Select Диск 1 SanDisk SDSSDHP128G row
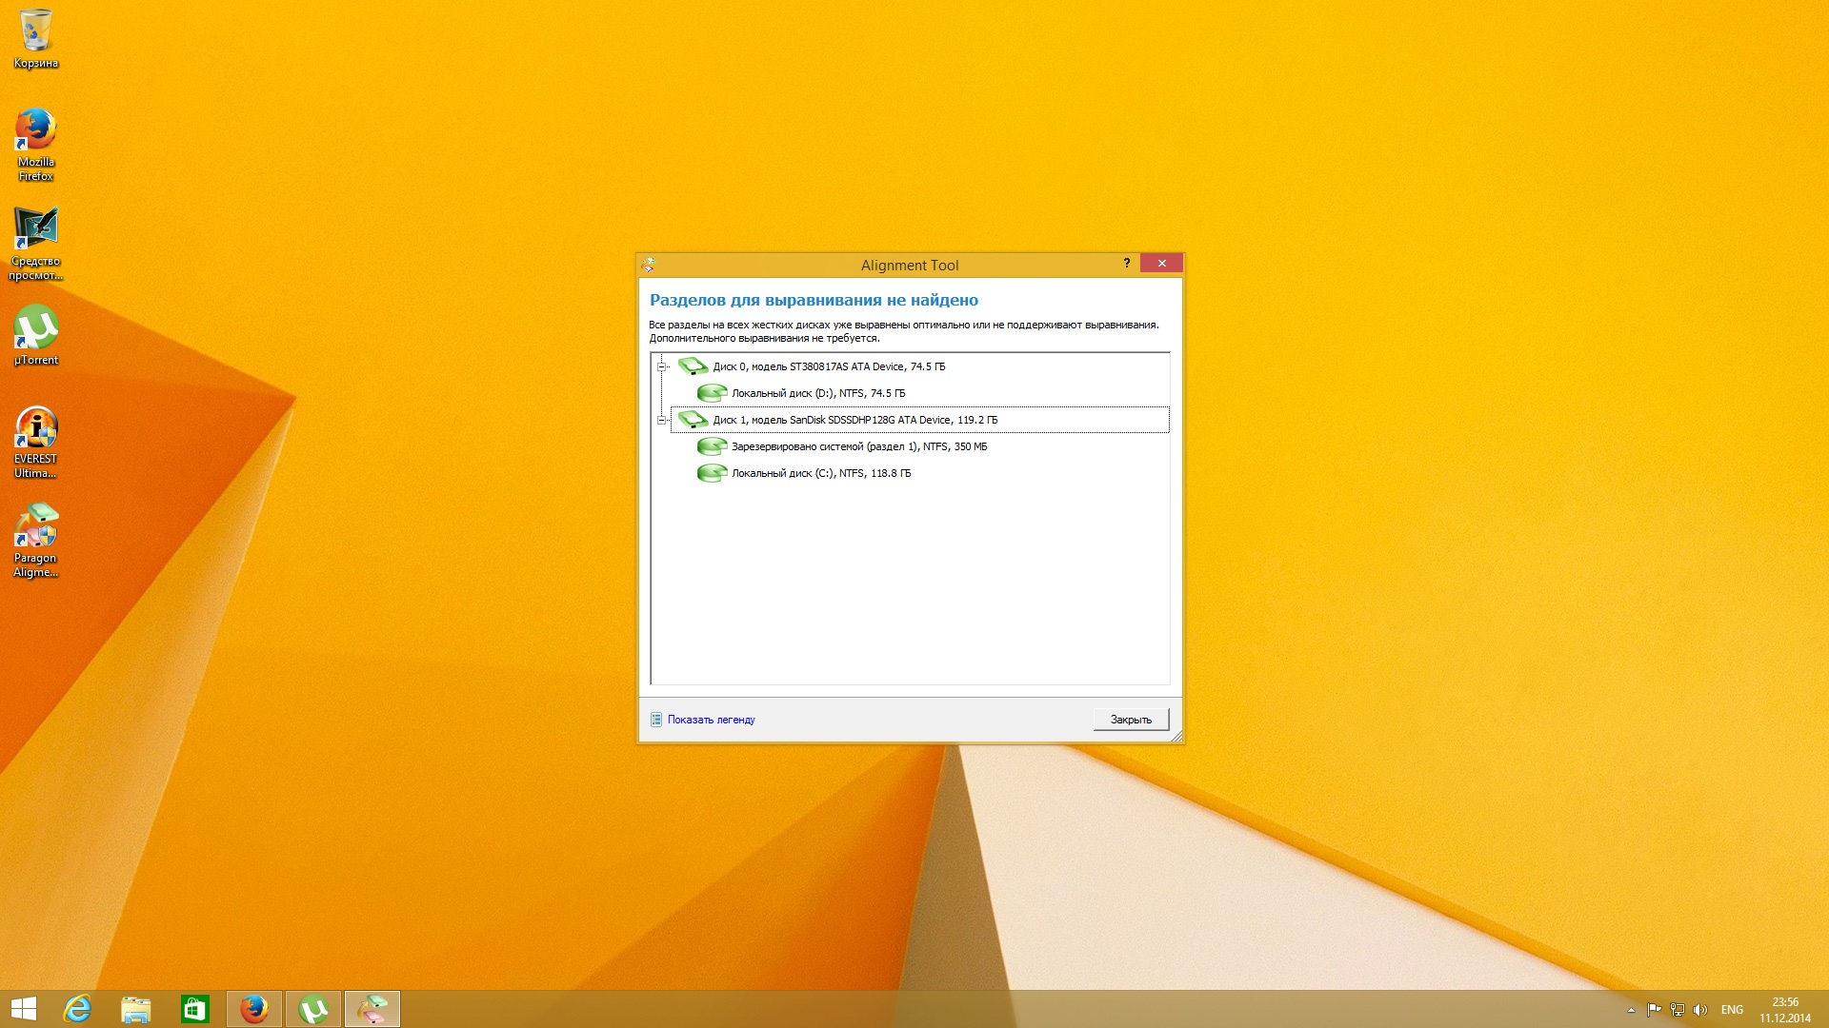 (x=919, y=420)
